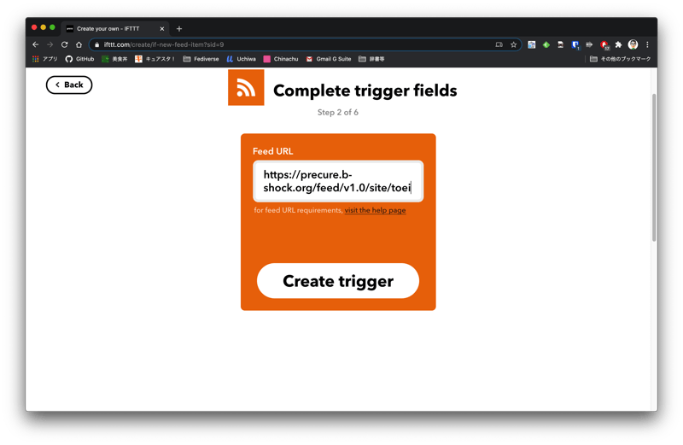Open the profile avatar in toolbar
The height and width of the screenshot is (445, 683).
click(x=633, y=44)
